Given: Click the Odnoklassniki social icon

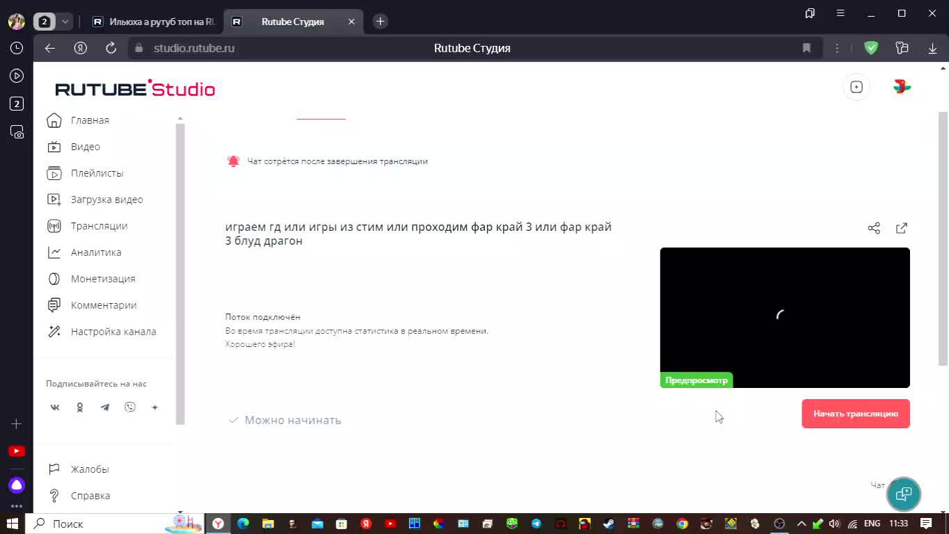Looking at the screenshot, I should tap(80, 407).
